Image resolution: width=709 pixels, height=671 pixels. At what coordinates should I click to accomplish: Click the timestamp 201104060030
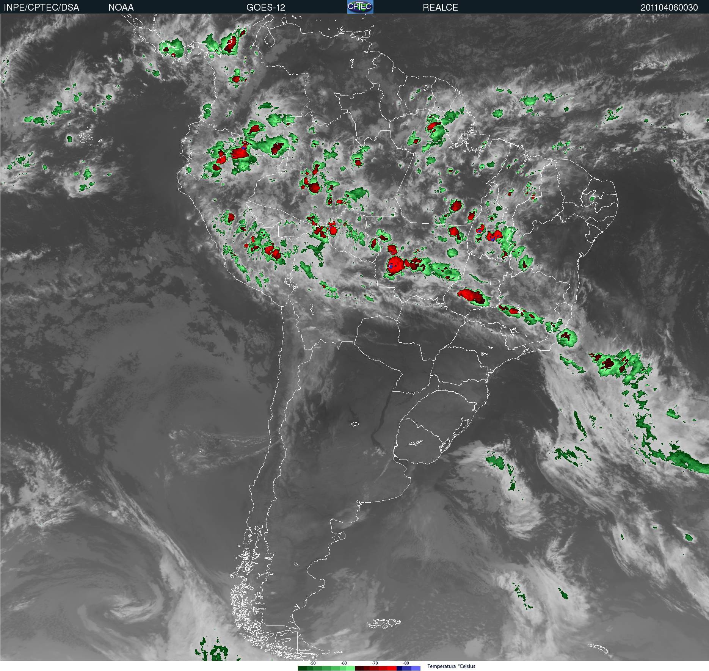(x=669, y=7)
